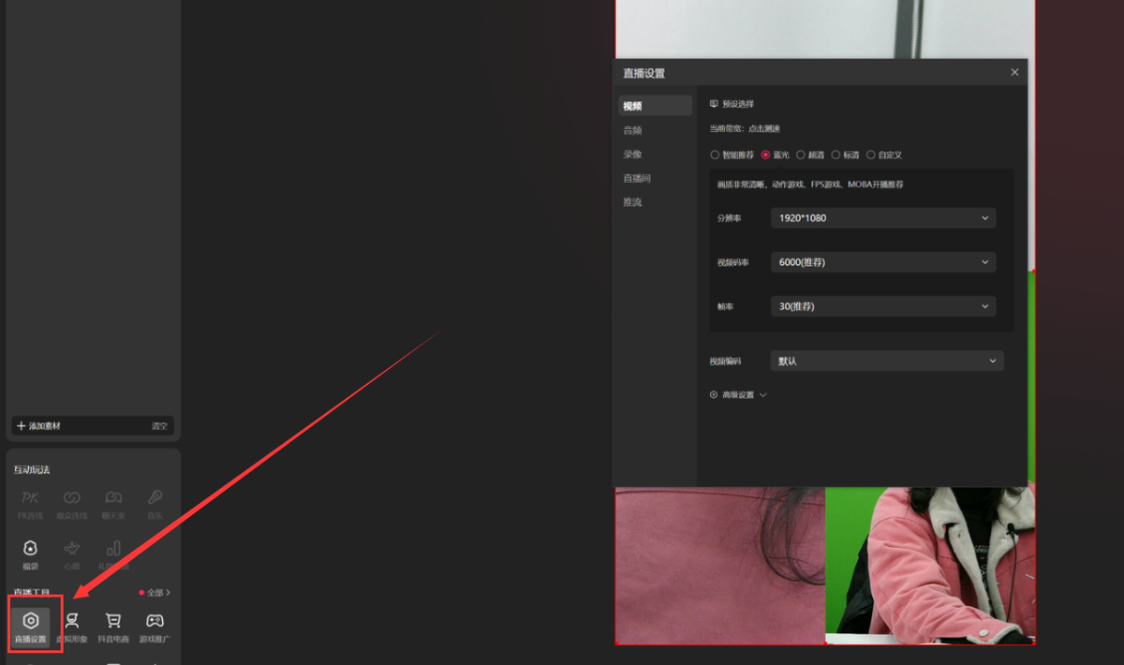Expand the 高级设置 section
The width and height of the screenshot is (1124, 665).
pyautogui.click(x=738, y=395)
